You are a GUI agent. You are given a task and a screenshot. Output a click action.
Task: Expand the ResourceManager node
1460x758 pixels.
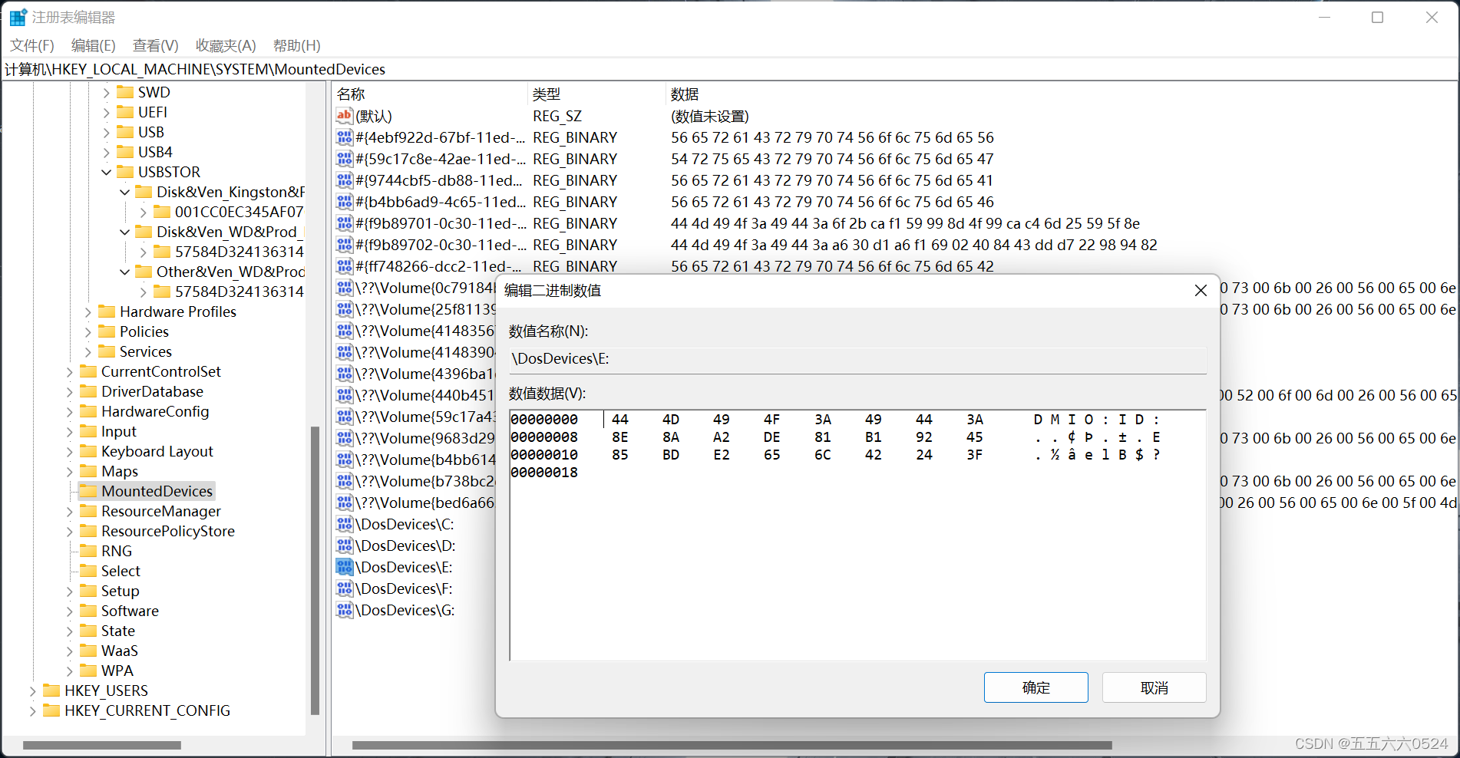[70, 511]
